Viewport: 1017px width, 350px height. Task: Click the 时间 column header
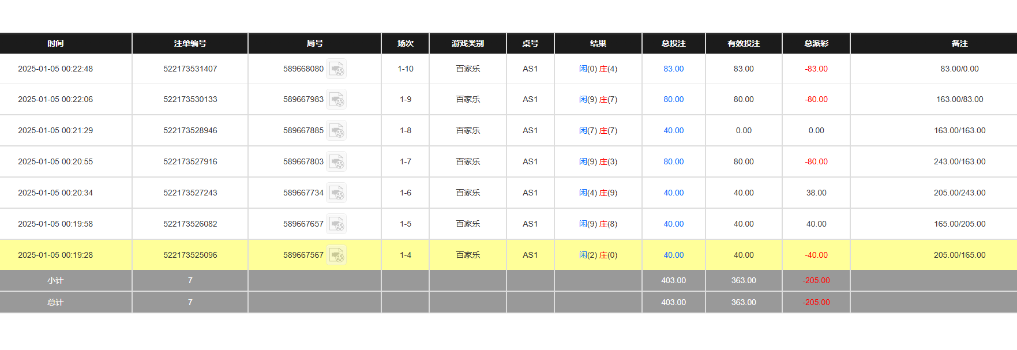[x=55, y=44]
